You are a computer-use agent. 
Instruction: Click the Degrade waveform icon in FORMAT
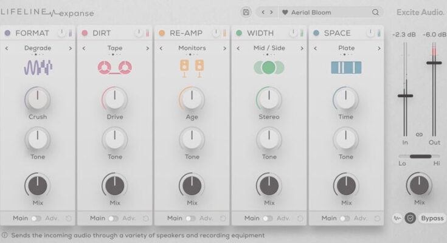[x=38, y=67]
